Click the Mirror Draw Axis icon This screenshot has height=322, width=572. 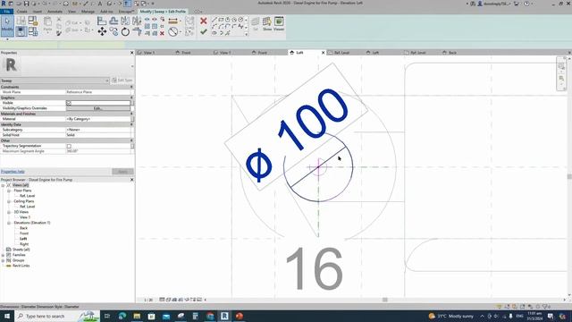[x=137, y=21]
